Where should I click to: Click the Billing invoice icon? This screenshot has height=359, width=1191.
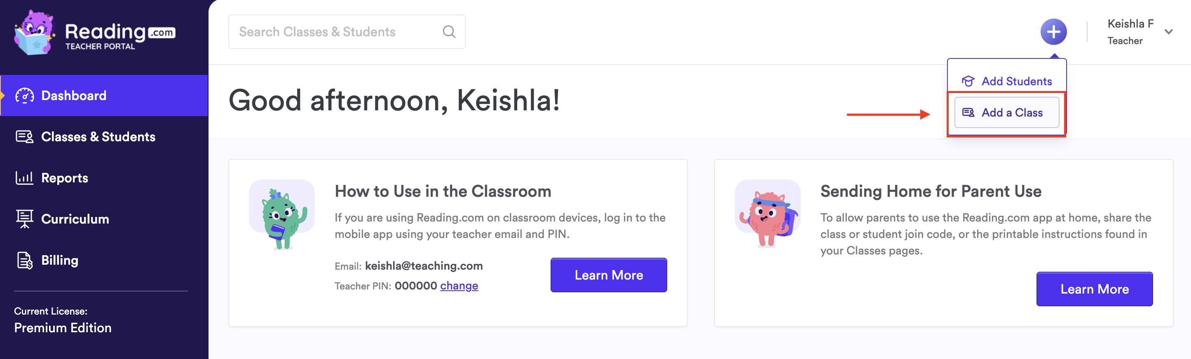24,260
